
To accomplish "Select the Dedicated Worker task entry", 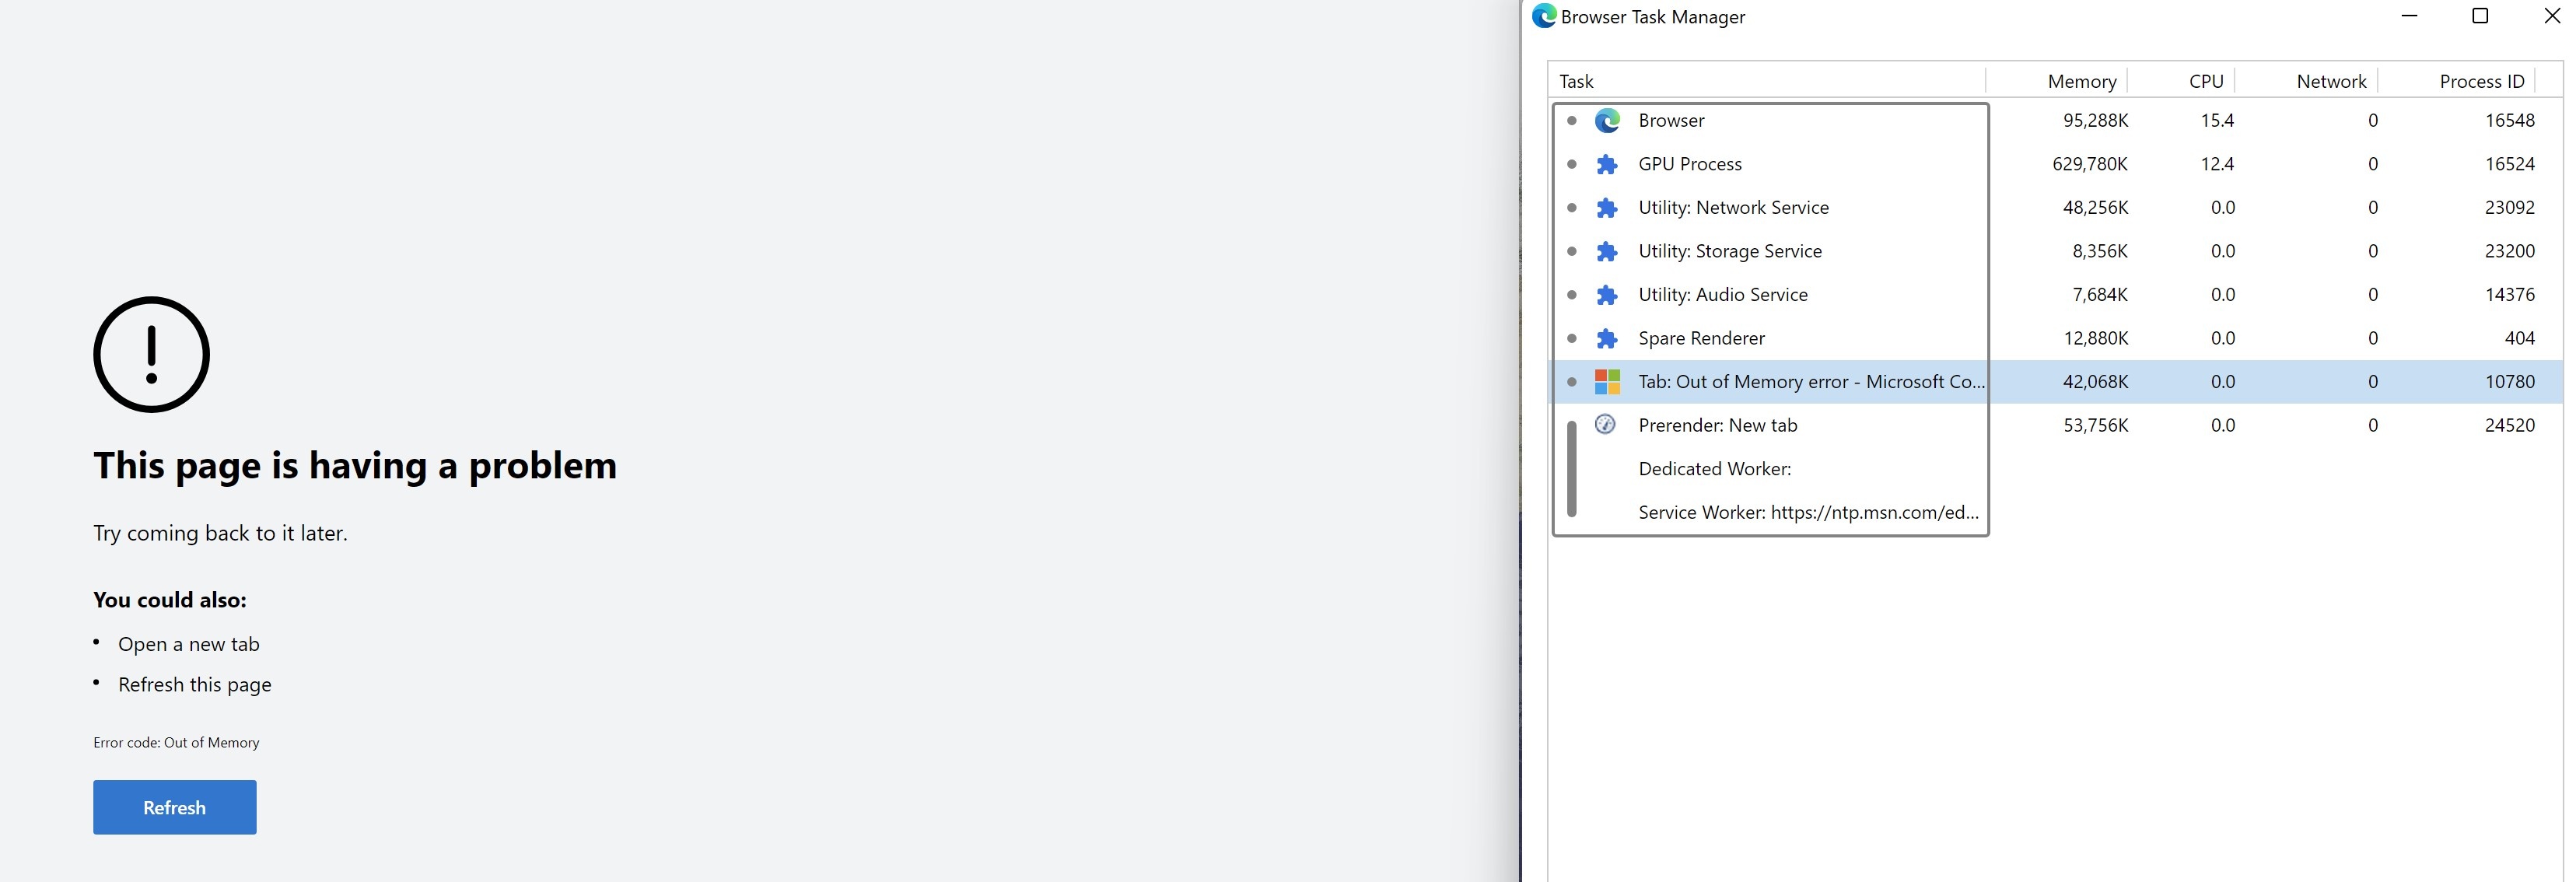I will [1714, 469].
